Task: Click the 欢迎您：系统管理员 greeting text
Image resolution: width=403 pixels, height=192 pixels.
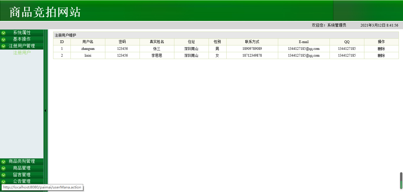Action: coord(329,25)
